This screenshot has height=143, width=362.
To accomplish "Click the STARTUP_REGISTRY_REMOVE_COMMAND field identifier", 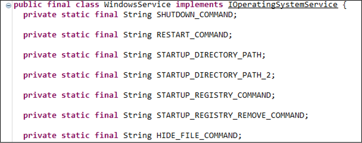I will (230, 115).
